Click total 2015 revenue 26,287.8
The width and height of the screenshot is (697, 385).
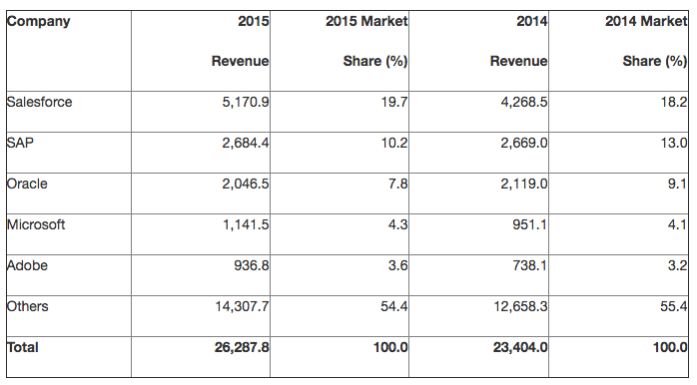(242, 347)
